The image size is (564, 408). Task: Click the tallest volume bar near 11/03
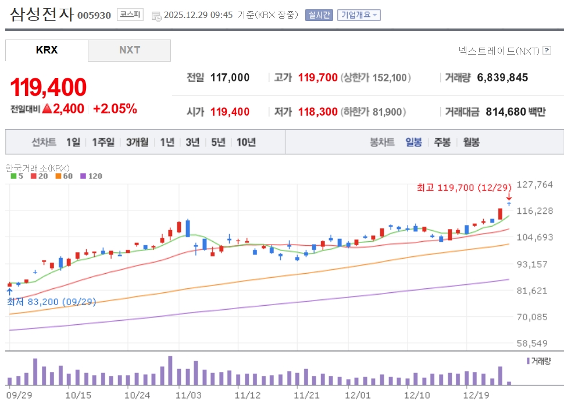(x=170, y=371)
